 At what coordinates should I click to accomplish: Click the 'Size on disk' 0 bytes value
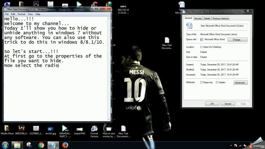(x=203, y=57)
